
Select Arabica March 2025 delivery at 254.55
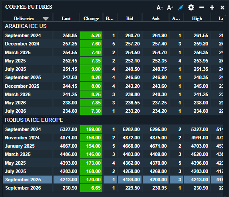[113, 52]
